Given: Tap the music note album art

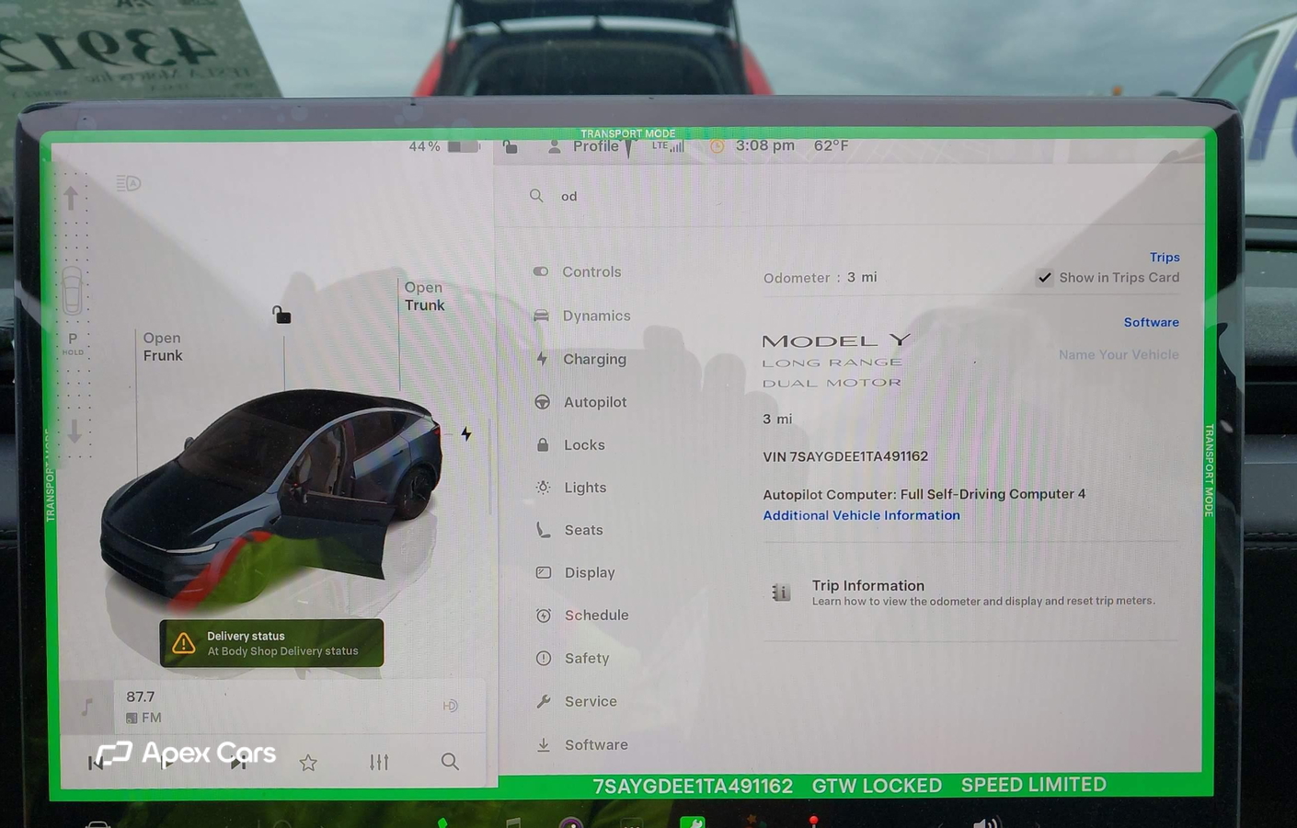Looking at the screenshot, I should 87,706.
